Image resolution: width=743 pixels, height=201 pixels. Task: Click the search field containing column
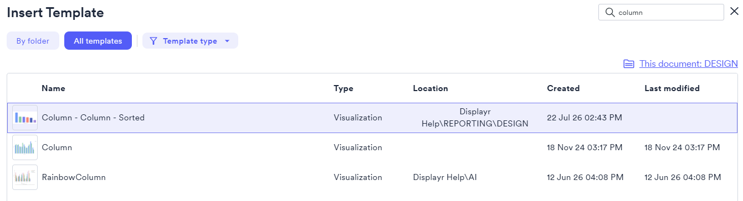click(x=662, y=12)
